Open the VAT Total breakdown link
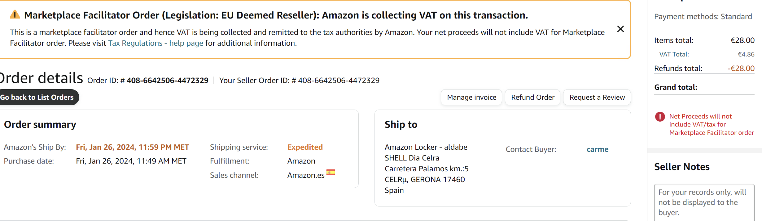This screenshot has height=221, width=762. [x=674, y=54]
